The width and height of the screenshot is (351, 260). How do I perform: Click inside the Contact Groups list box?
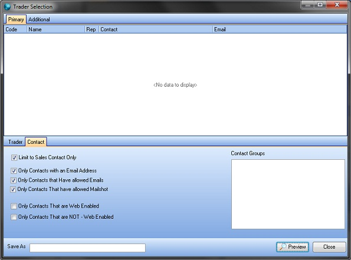[288, 194]
